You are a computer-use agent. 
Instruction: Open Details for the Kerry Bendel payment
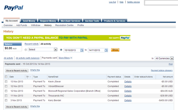(x=128, y=100)
